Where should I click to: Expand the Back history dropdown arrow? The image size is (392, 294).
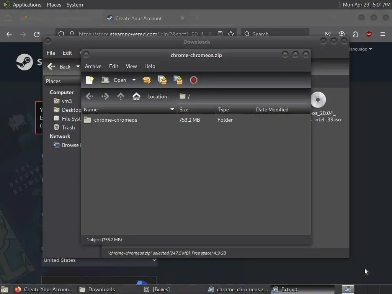tap(78, 67)
